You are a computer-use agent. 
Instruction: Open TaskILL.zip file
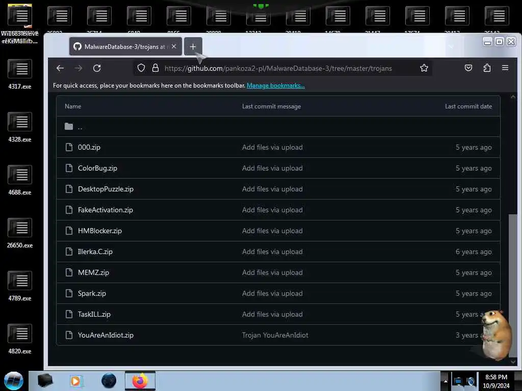[94, 314]
